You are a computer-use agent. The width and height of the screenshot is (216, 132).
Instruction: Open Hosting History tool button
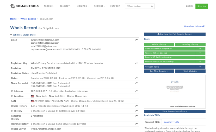(x=190, y=44)
